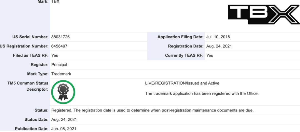The image size is (300, 132).
Task: Click the 'Status Date' value Aug. 24, 2021
Action: click(x=64, y=120)
